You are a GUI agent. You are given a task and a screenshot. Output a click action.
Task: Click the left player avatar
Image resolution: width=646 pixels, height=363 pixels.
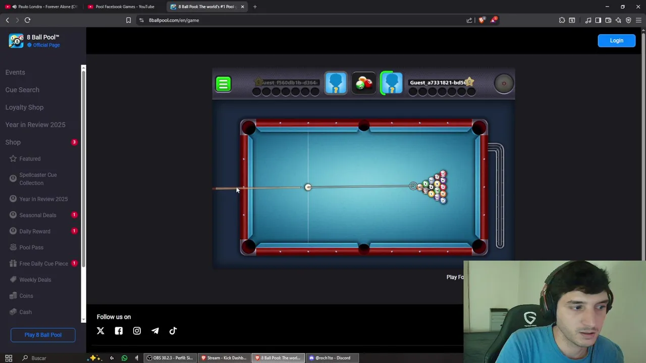click(336, 83)
